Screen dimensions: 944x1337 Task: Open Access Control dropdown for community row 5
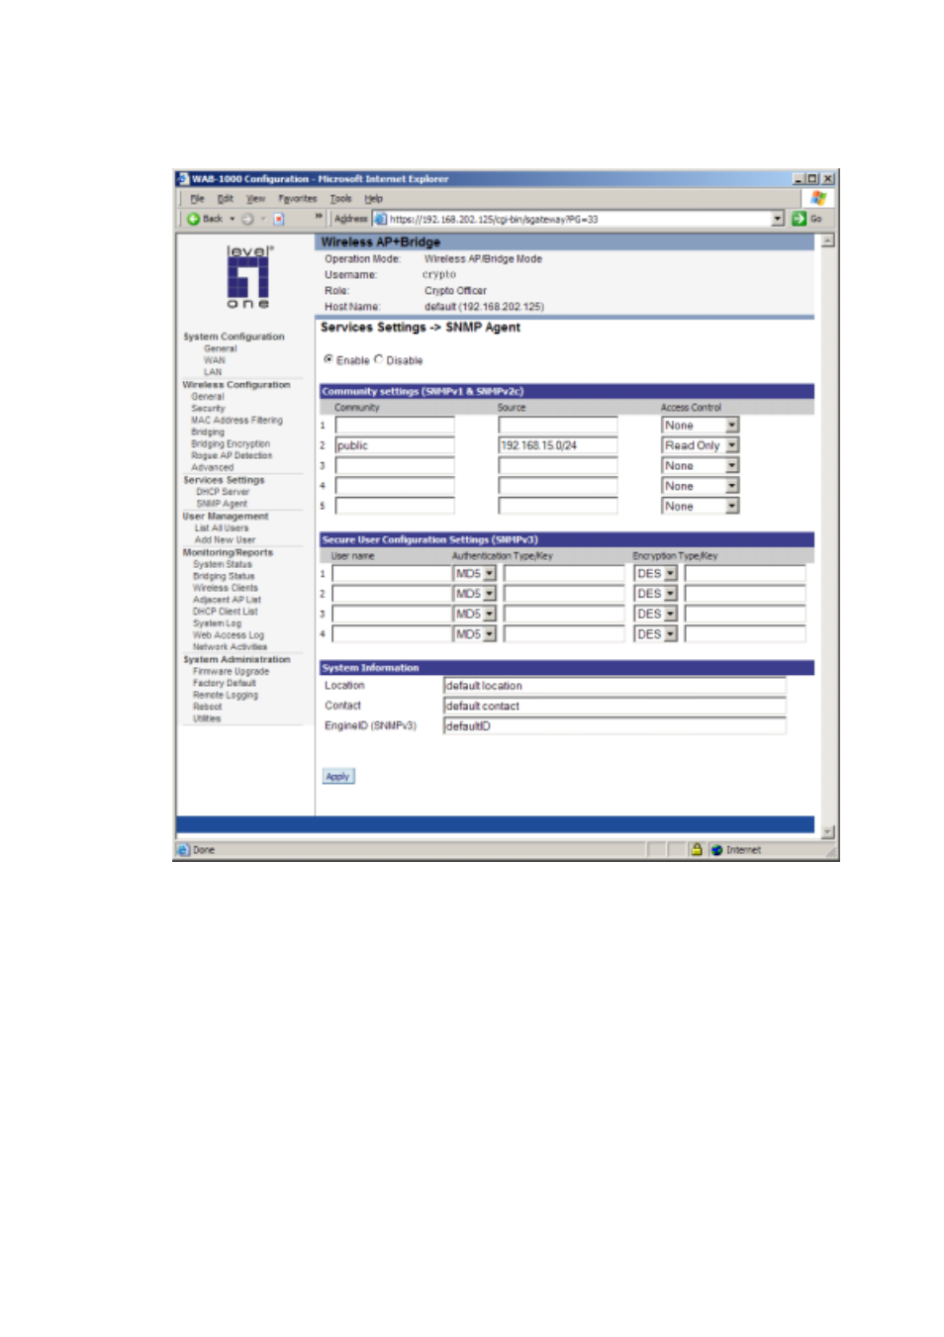point(732,506)
